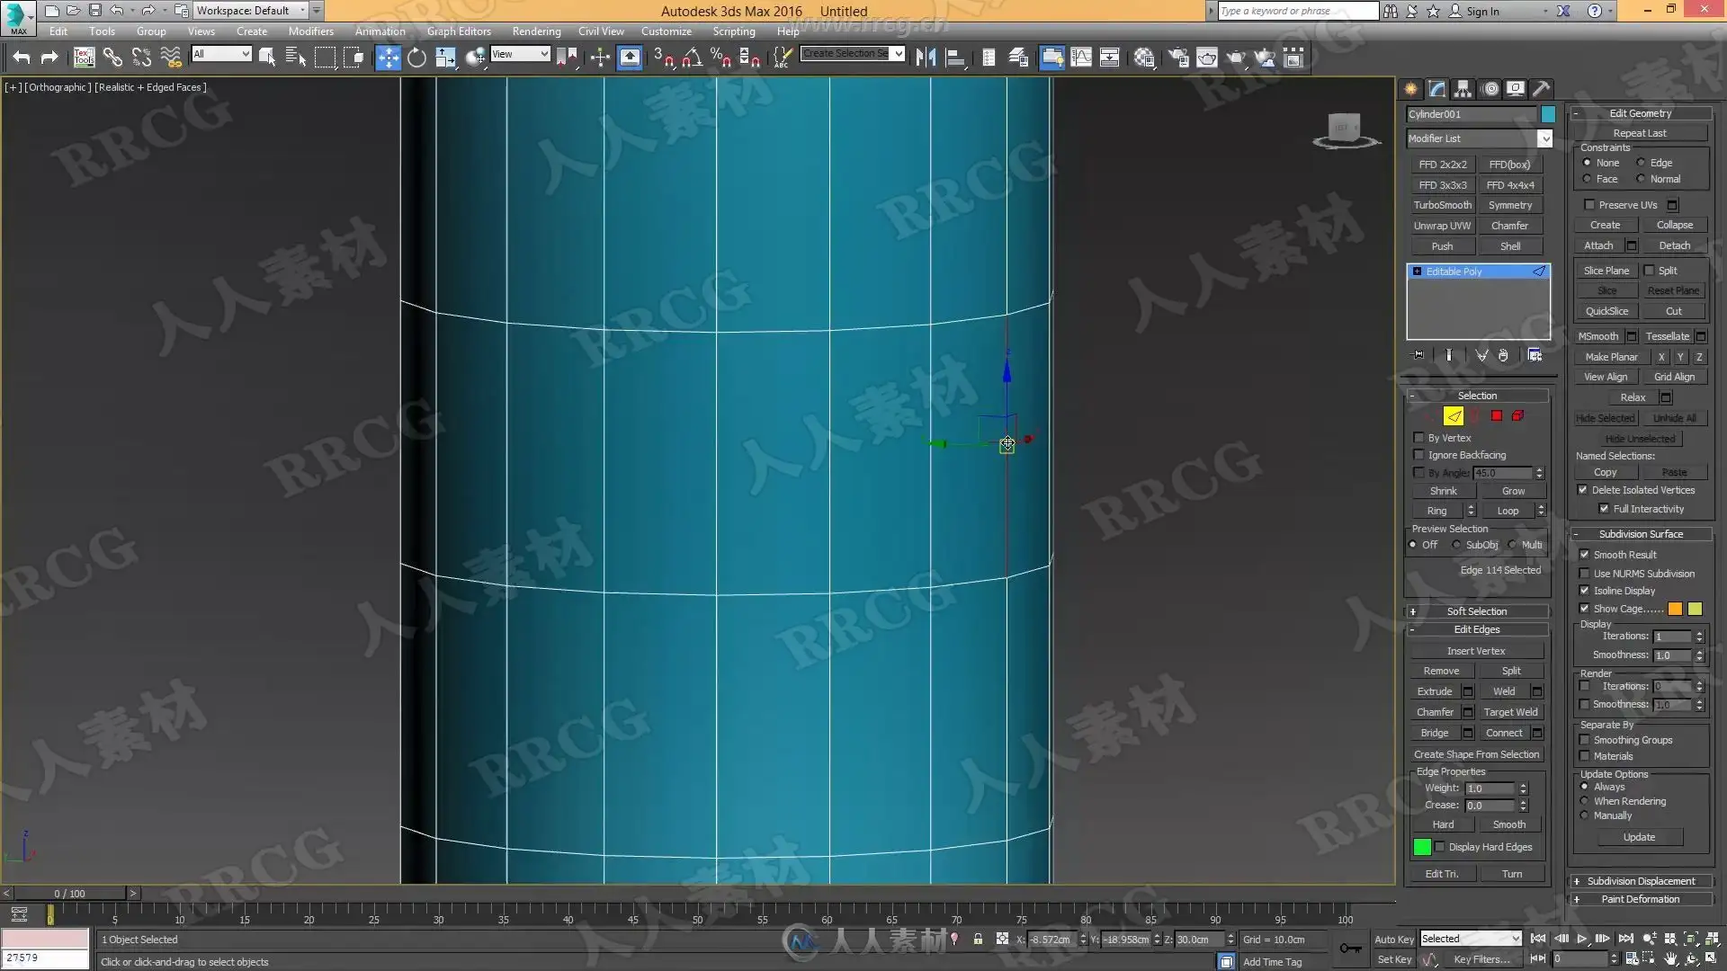Image resolution: width=1727 pixels, height=971 pixels.
Task: Open the Modify panel tab
Action: (1436, 88)
